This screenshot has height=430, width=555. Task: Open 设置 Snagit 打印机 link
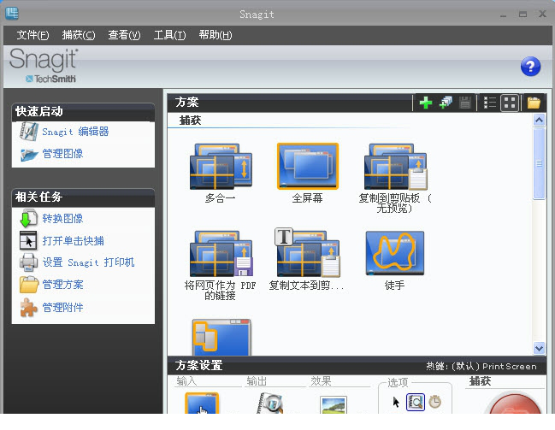pos(88,262)
